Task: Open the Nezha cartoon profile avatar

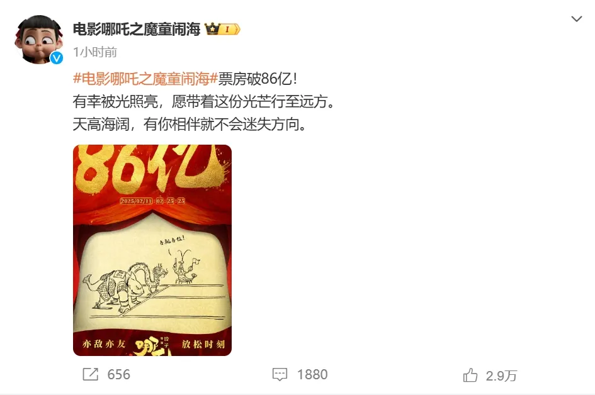Action: click(38, 40)
